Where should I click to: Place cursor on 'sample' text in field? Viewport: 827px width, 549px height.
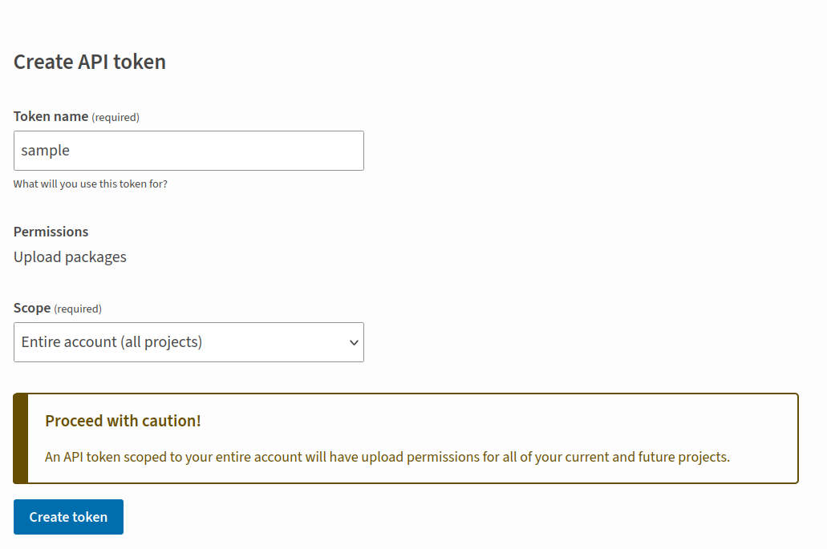coord(46,151)
